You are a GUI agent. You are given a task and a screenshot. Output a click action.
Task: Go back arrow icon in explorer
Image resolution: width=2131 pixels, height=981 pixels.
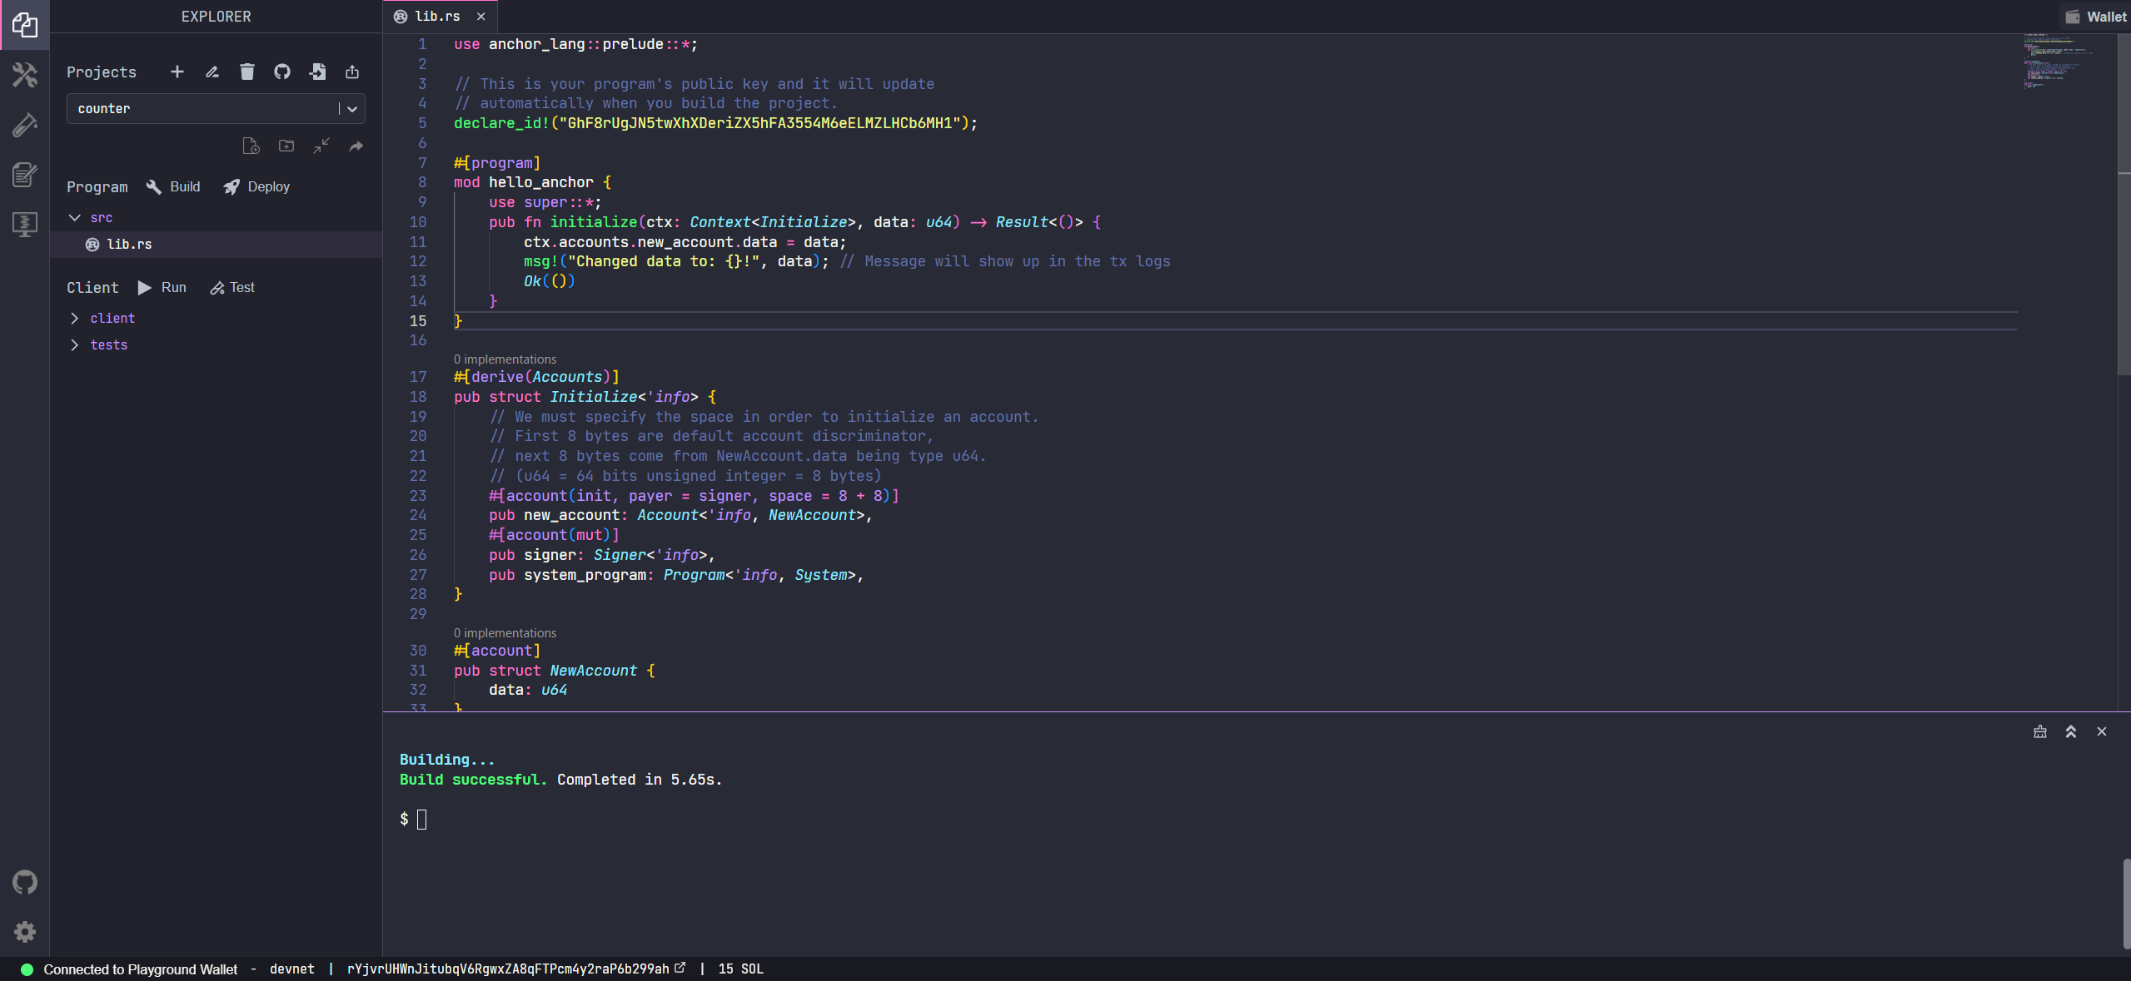tap(356, 146)
